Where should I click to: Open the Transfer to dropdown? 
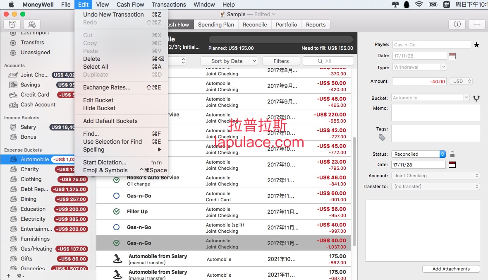point(435,186)
